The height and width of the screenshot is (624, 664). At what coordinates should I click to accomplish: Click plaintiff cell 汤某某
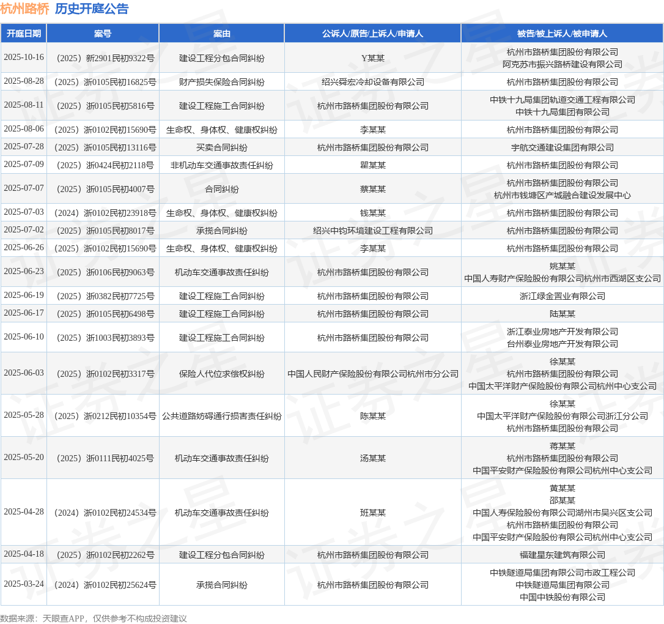tap(372, 458)
